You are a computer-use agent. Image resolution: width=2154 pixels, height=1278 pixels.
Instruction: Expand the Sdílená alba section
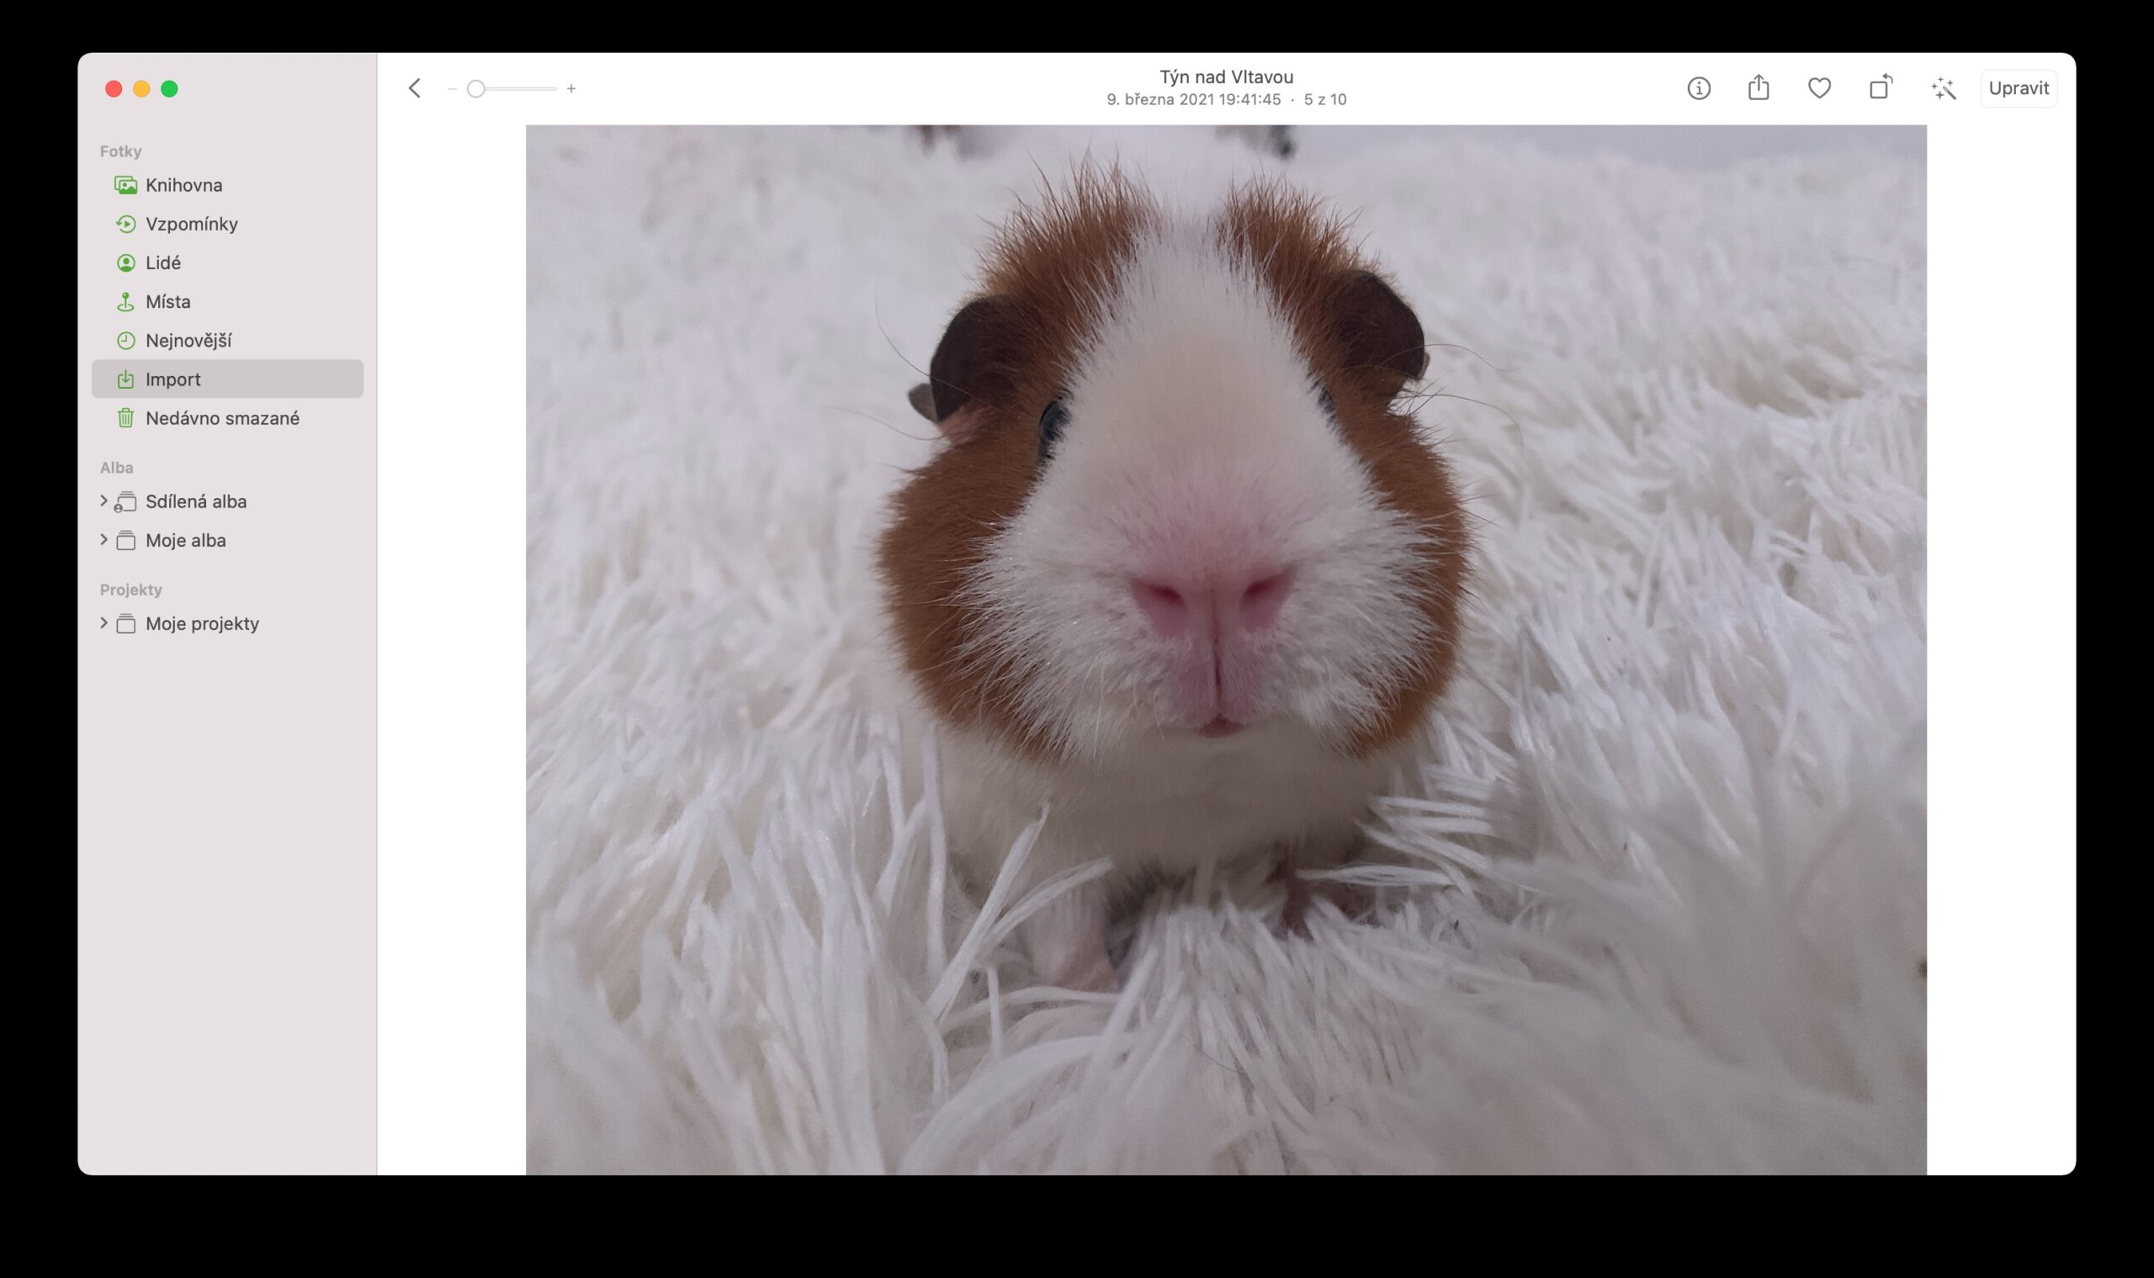click(x=196, y=501)
